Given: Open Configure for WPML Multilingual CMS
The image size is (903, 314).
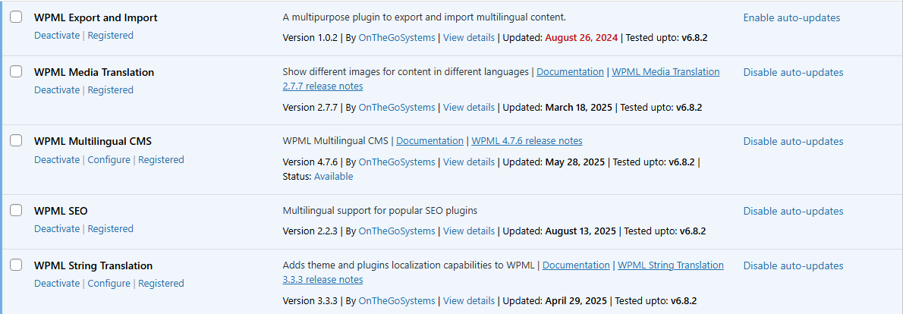Looking at the screenshot, I should click(x=109, y=159).
